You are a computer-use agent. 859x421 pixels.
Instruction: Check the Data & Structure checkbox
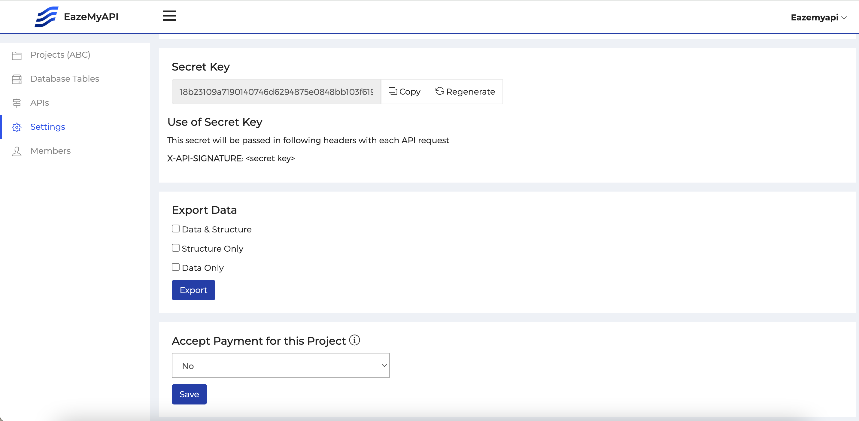tap(175, 229)
